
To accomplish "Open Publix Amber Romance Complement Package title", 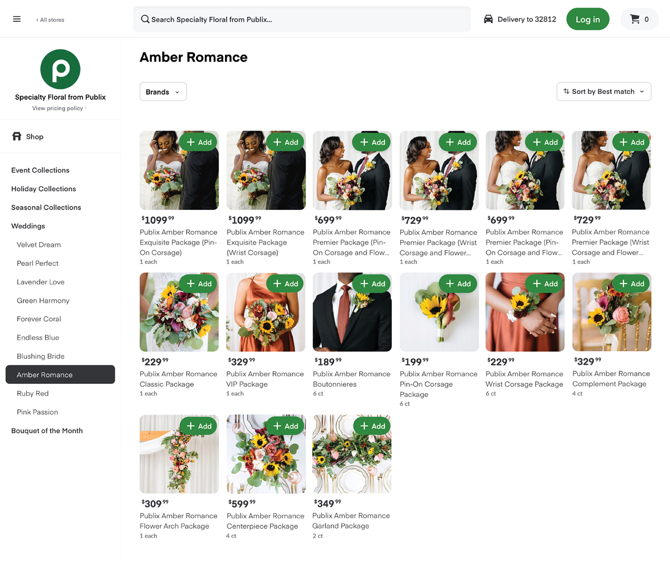I will click(611, 378).
